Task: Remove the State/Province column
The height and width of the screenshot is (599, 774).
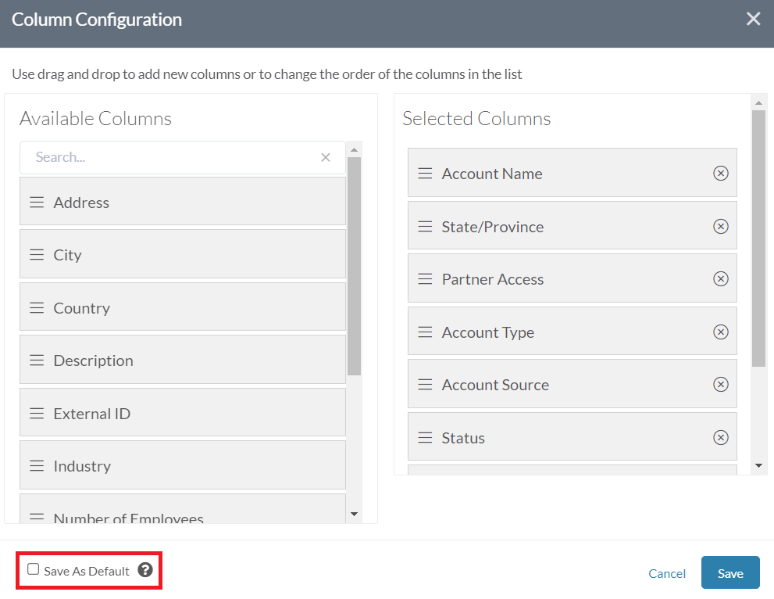Action: click(721, 226)
